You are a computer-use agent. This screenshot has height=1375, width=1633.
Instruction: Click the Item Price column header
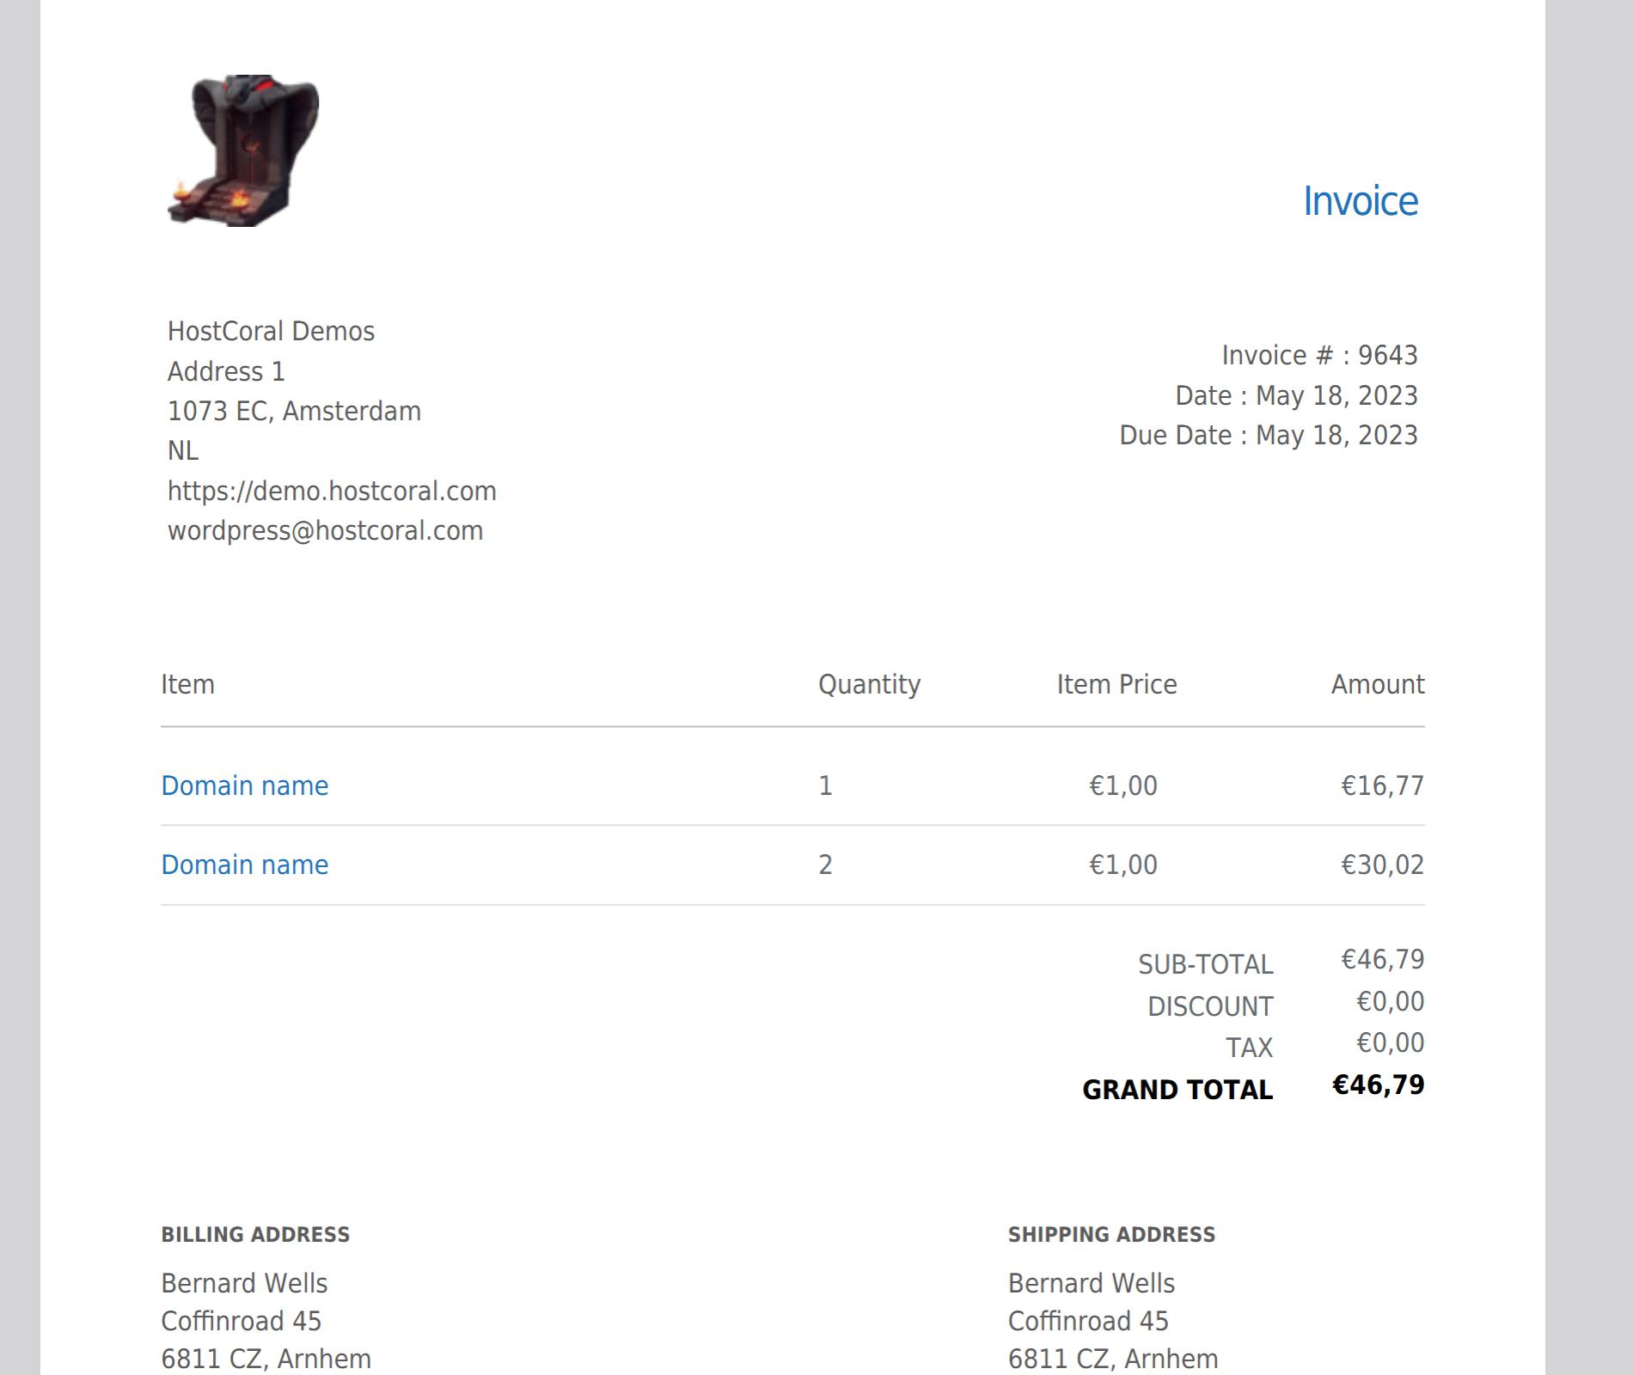point(1116,684)
